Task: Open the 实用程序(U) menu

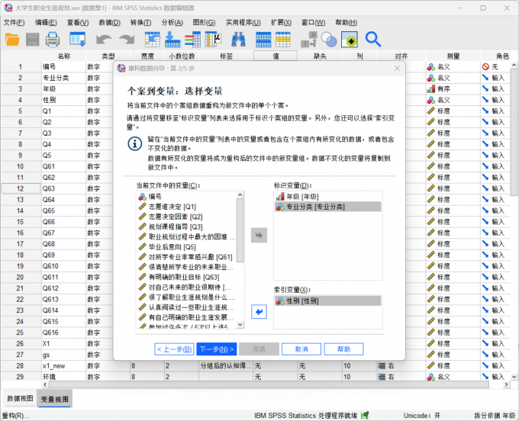Action: pos(243,22)
